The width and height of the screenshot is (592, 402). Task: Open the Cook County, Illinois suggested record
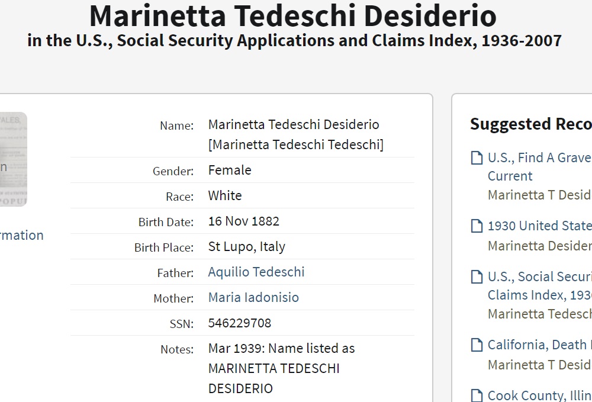coord(539,395)
